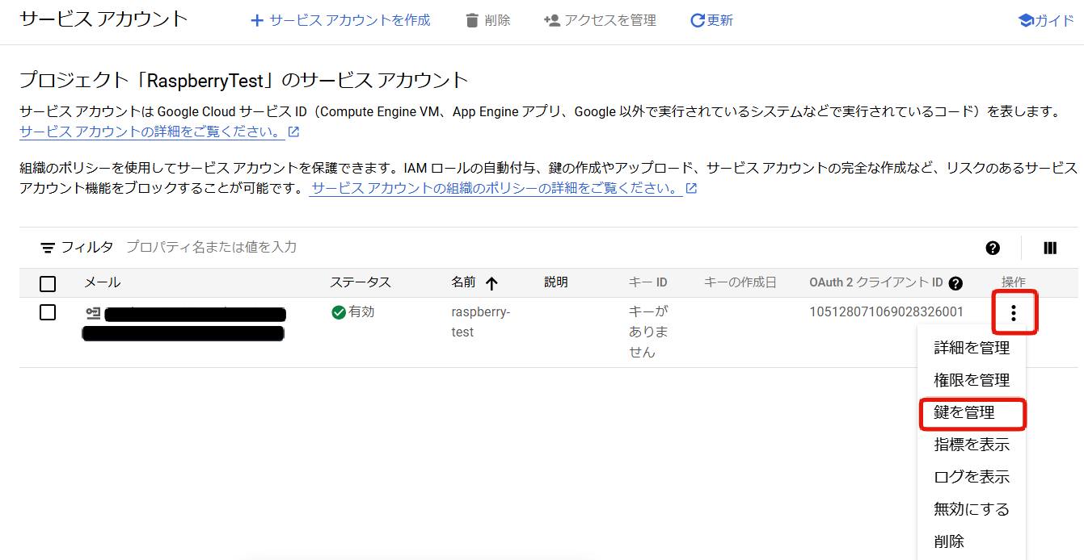Click the client ID 105128071069028326001

(886, 311)
